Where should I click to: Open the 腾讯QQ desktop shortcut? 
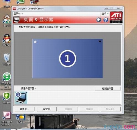click(x=7, y=40)
